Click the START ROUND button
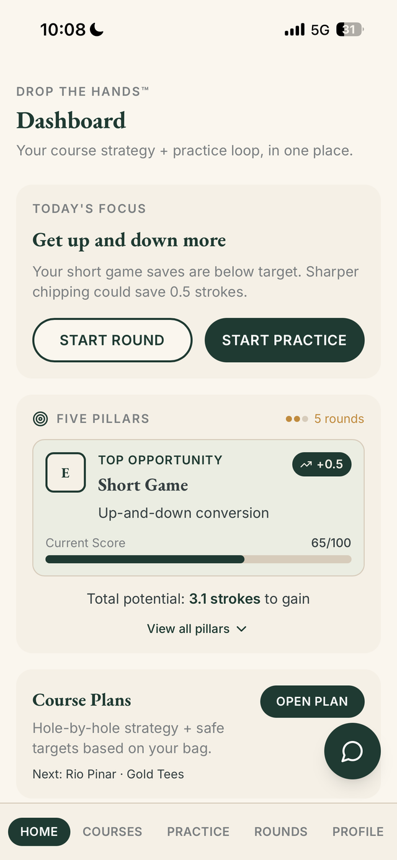The height and width of the screenshot is (860, 397). [x=112, y=340]
